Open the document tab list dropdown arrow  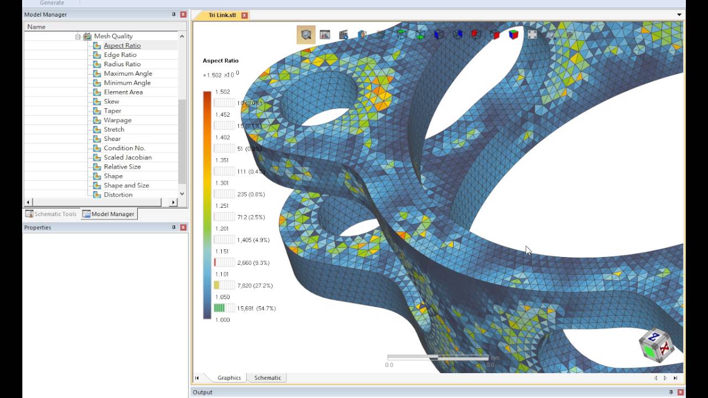pyautogui.click(x=679, y=15)
